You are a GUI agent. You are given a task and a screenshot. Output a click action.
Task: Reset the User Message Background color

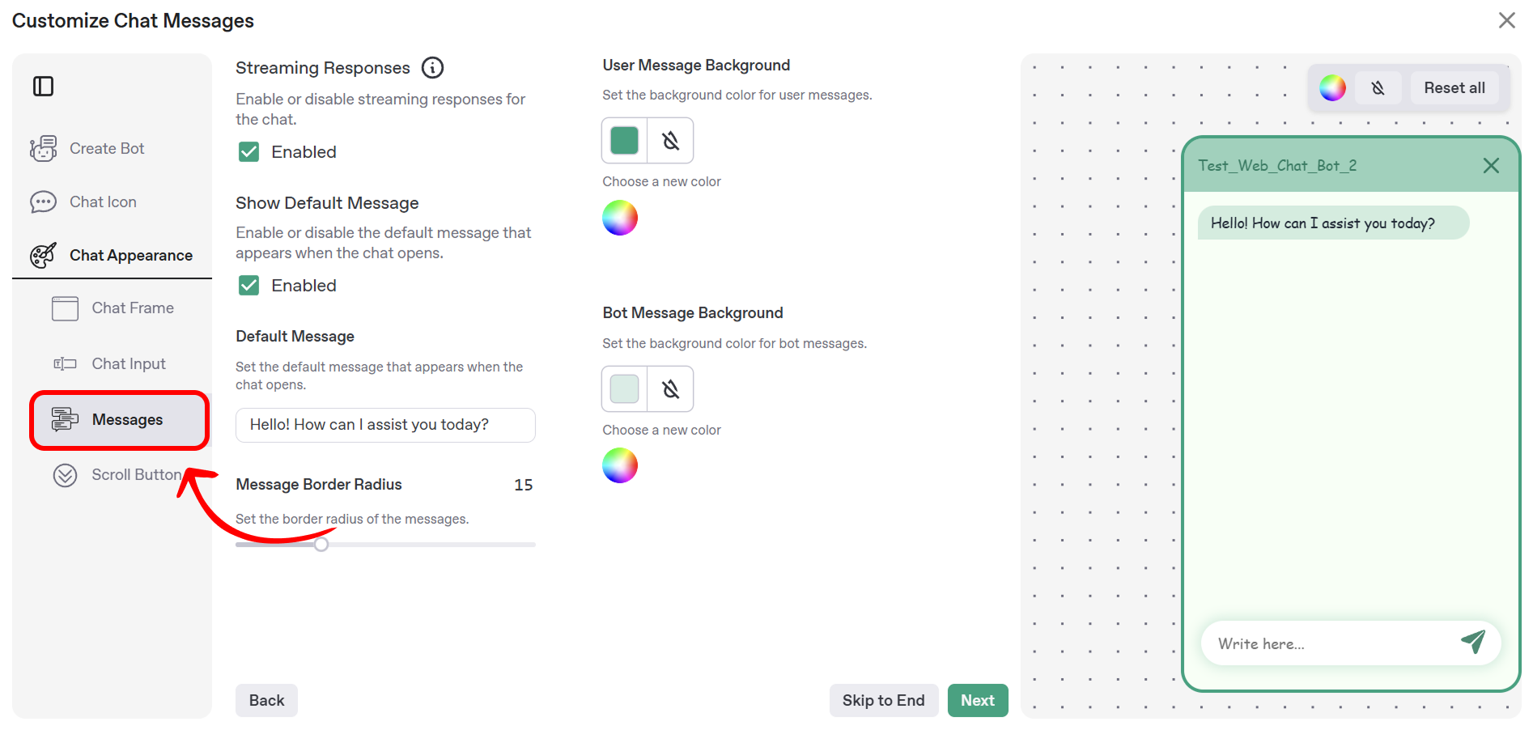[x=670, y=141]
